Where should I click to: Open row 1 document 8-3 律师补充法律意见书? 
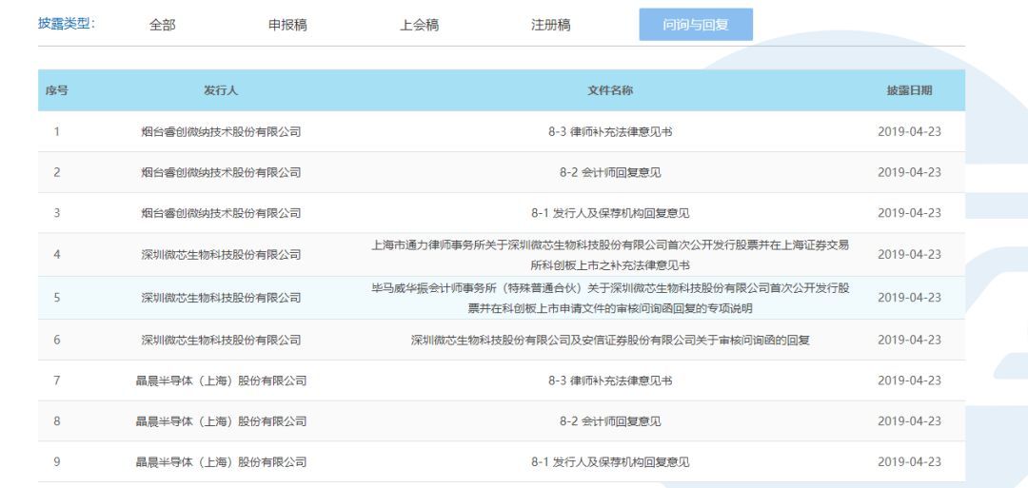tap(610, 131)
